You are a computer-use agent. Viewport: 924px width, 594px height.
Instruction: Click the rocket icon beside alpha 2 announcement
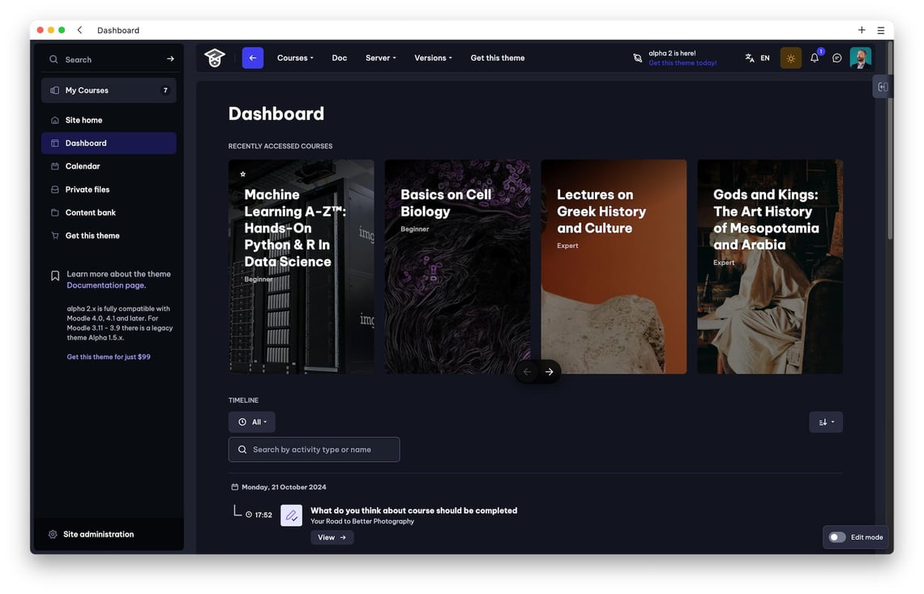[x=638, y=58]
